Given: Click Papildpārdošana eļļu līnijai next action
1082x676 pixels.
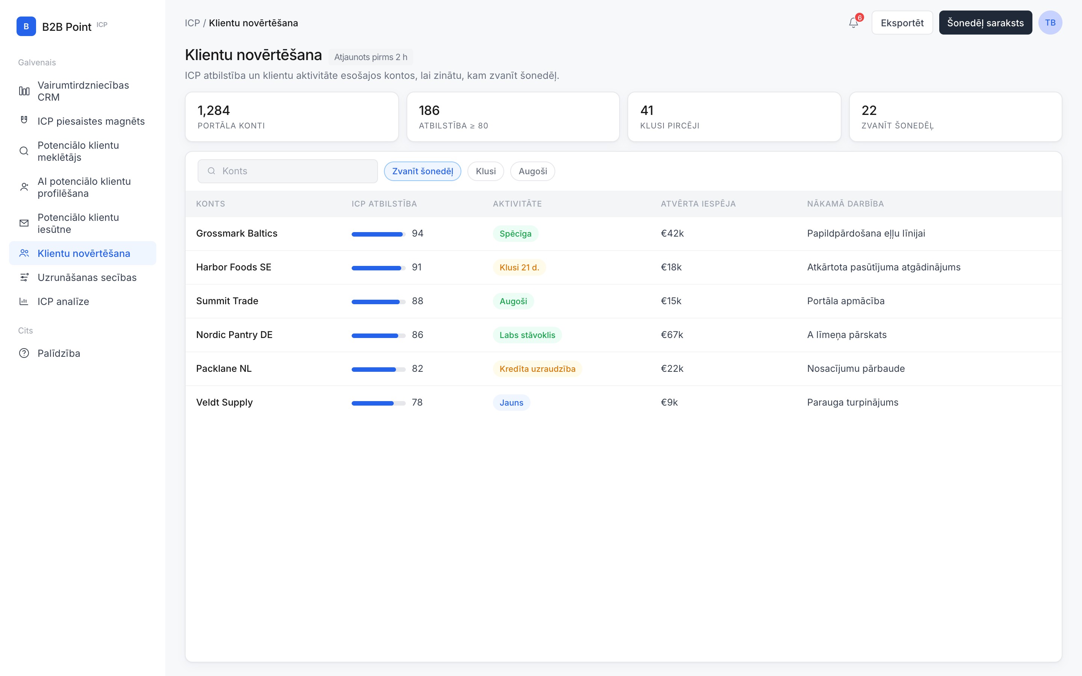Looking at the screenshot, I should [866, 233].
